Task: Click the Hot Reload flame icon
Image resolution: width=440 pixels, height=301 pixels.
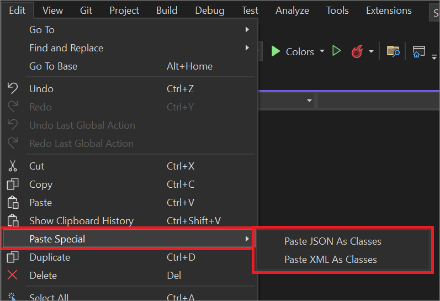Action: [357, 51]
